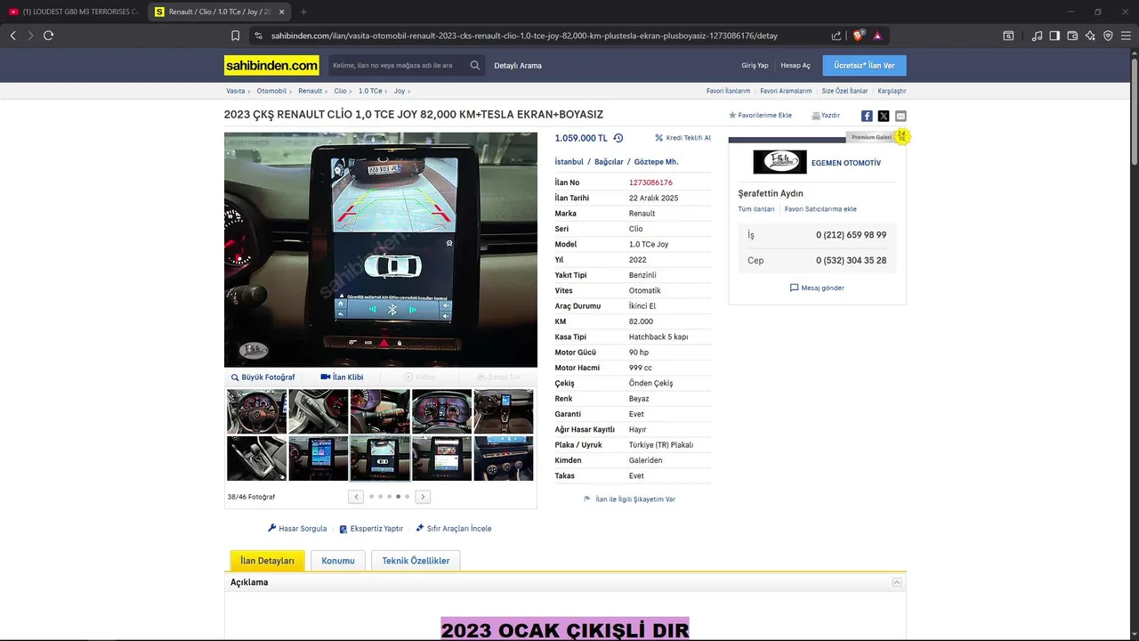This screenshot has width=1139, height=641.
Task: Open the media playlist music note icon
Action: click(1037, 36)
